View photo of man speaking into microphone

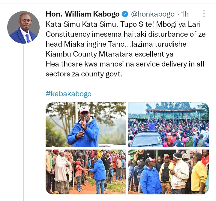(x=86, y=125)
